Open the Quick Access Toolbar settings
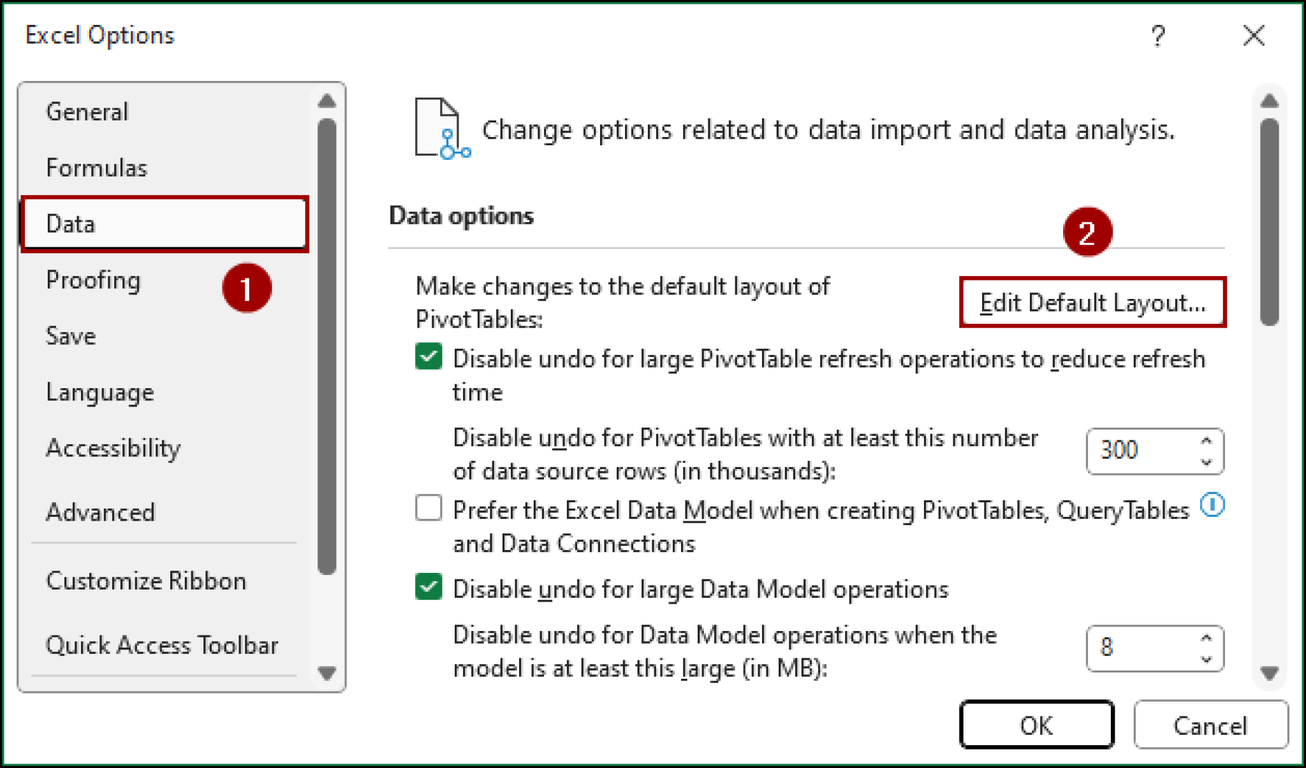Screen dimensions: 1306x768 (161, 645)
